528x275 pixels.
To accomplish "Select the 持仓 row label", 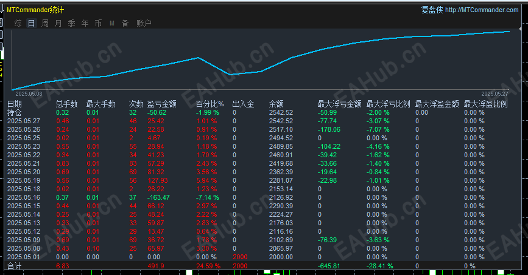I will 15,112.
